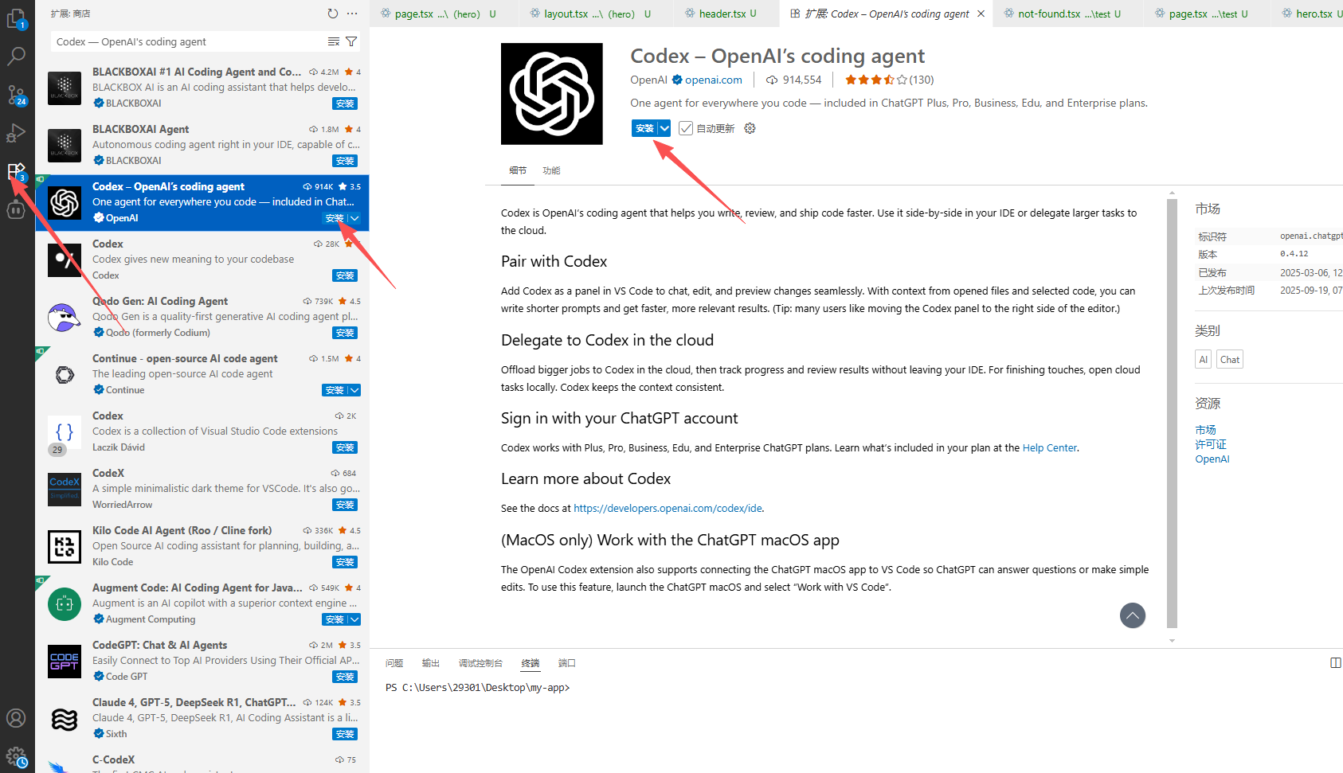Switch to the header.tsx editor tab
This screenshot has width=1343, height=773.
722,14
